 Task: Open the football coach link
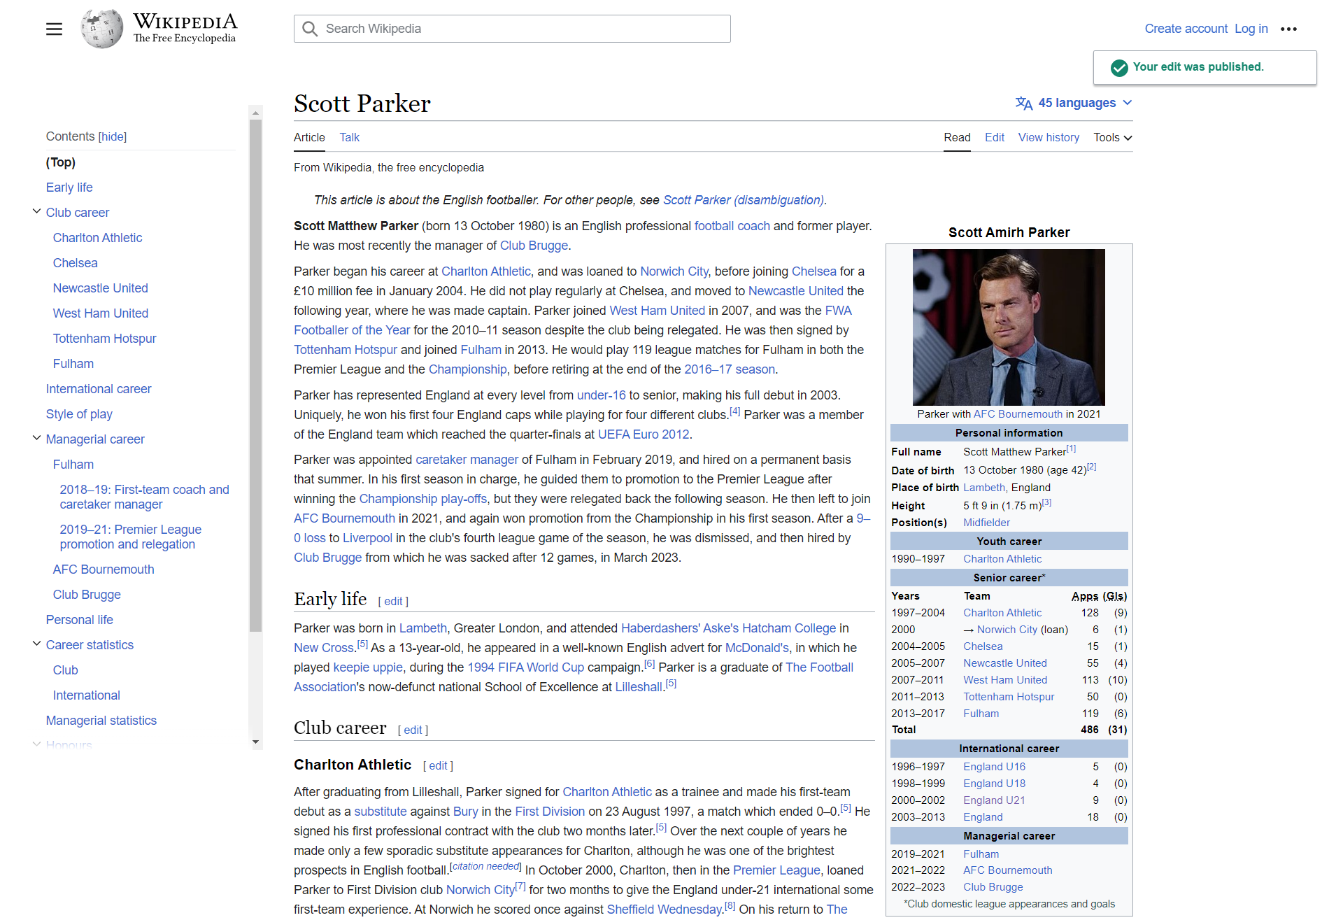[732, 226]
